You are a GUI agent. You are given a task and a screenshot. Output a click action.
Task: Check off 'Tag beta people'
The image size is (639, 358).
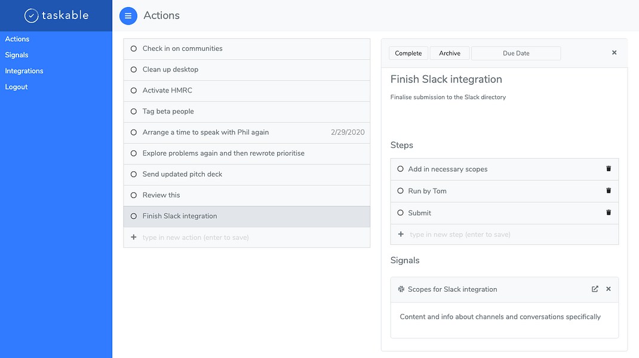tap(134, 112)
